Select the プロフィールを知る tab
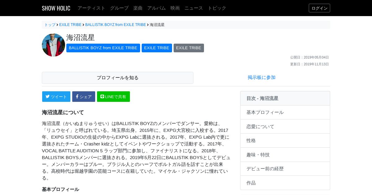The height and width of the screenshot is (195, 372). [x=117, y=78]
